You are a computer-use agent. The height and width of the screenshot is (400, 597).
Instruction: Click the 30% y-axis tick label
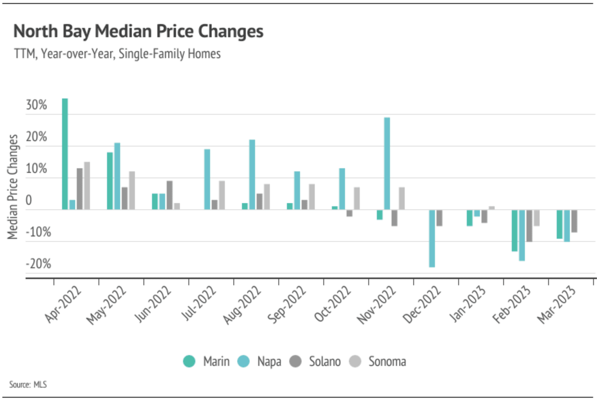36,105
